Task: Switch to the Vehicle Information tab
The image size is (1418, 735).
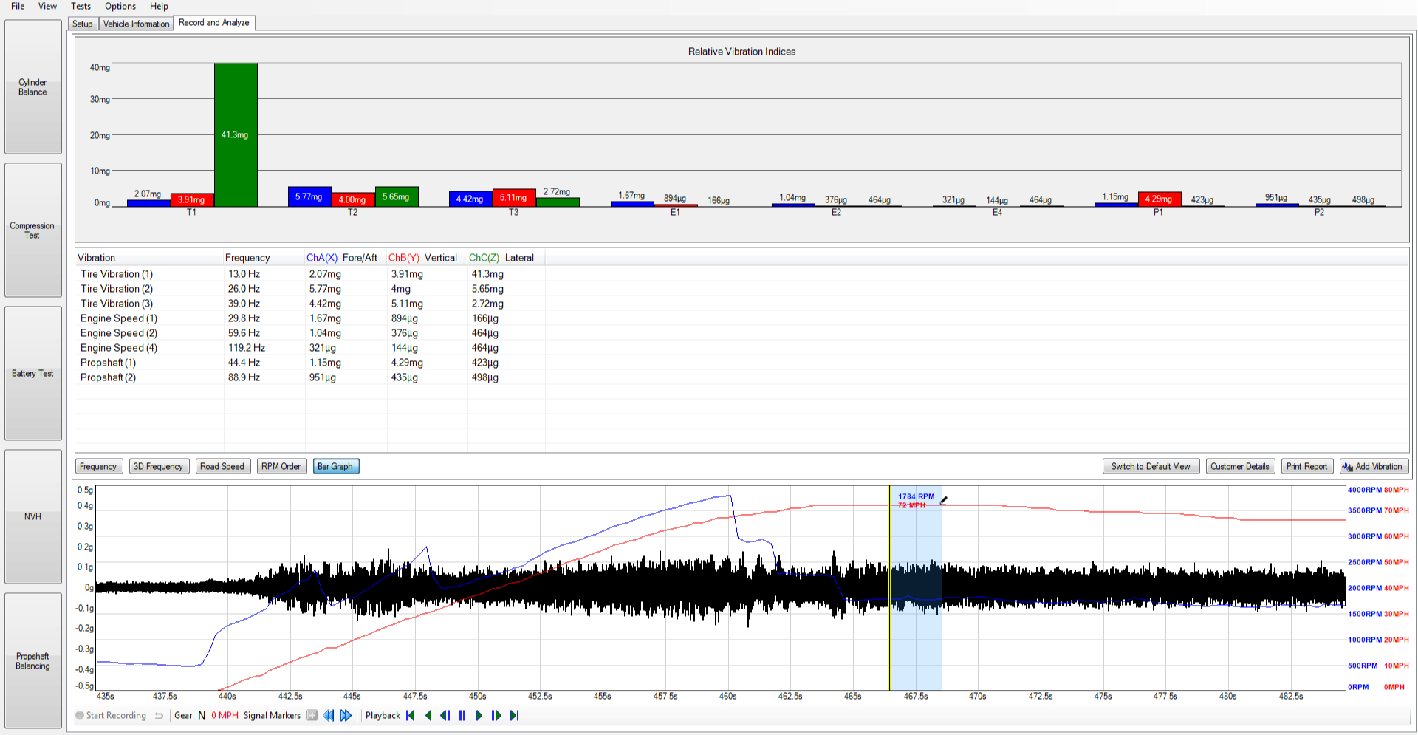Action: (x=136, y=24)
